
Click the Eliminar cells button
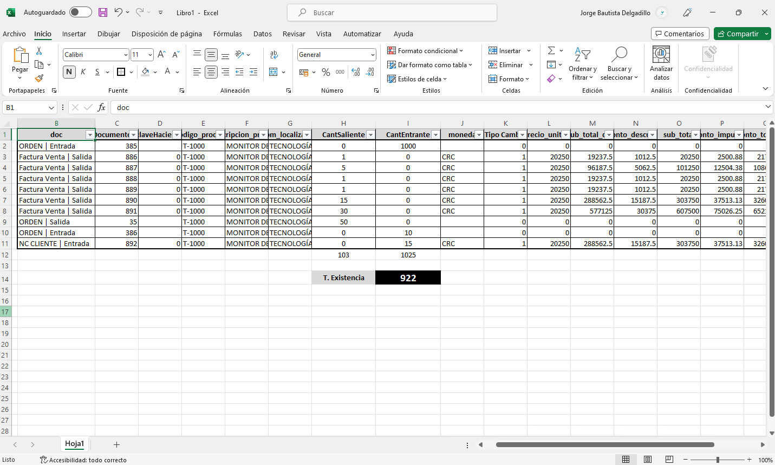[506, 64]
